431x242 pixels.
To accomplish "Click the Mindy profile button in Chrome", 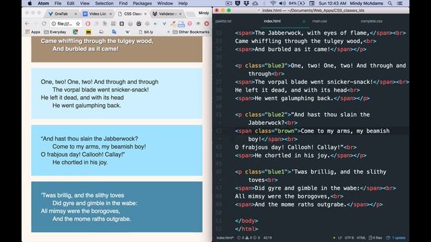I will [x=203, y=13].
